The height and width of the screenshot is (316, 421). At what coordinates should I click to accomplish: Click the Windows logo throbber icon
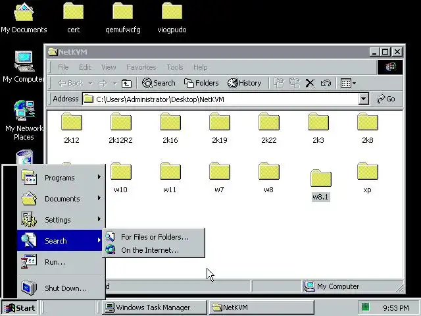(390, 67)
